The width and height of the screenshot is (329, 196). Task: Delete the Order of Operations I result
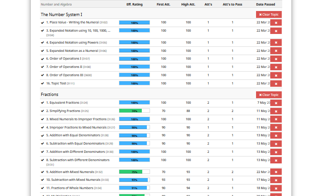276,59
